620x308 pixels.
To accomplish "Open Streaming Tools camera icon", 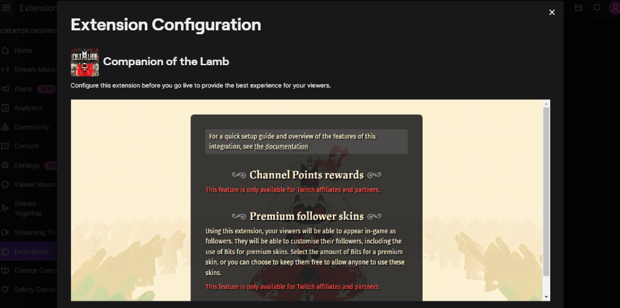I will pyautogui.click(x=5, y=232).
